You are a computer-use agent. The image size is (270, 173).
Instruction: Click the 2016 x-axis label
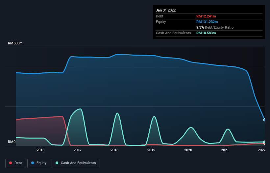pos(40,150)
